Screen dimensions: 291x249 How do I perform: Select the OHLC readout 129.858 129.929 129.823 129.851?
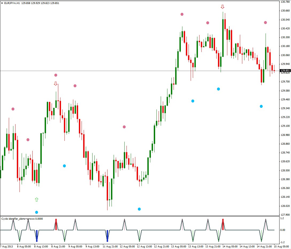(40, 3)
